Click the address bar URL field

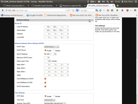coord(36,10)
